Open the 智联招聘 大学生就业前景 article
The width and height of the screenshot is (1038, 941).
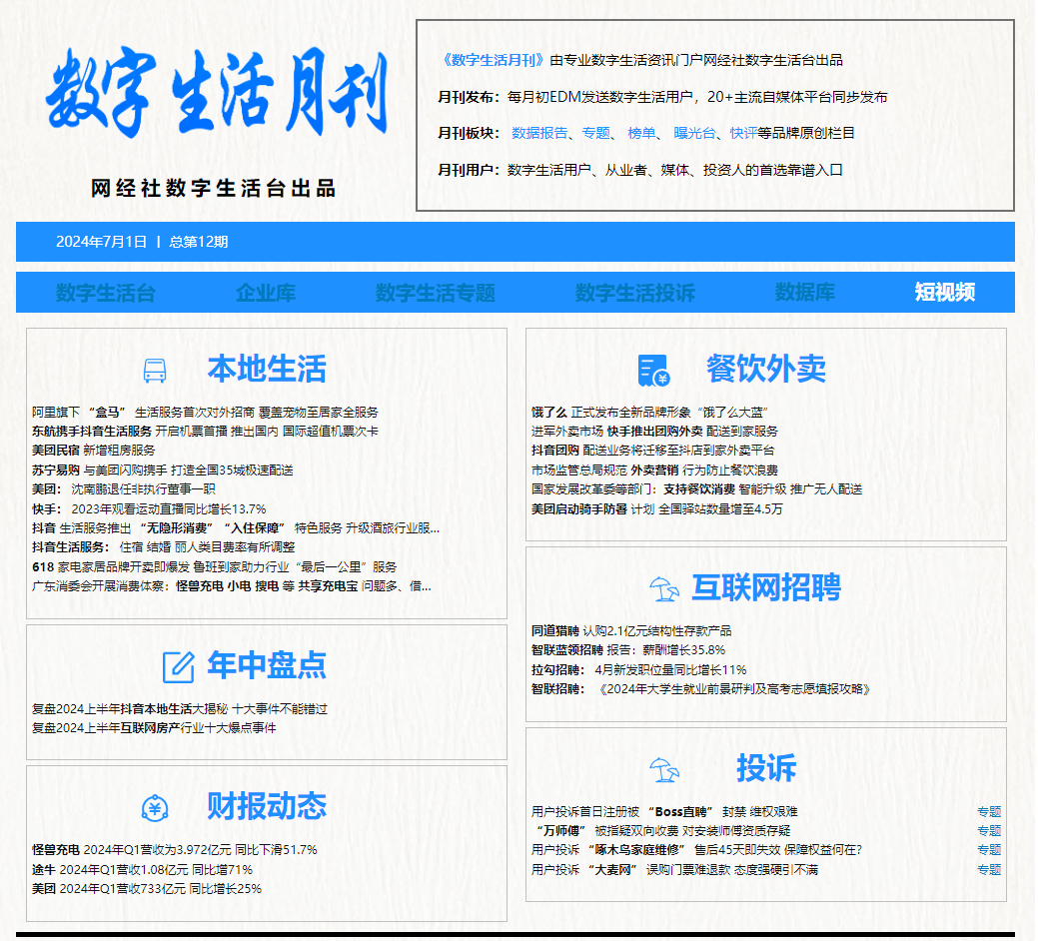point(701,689)
